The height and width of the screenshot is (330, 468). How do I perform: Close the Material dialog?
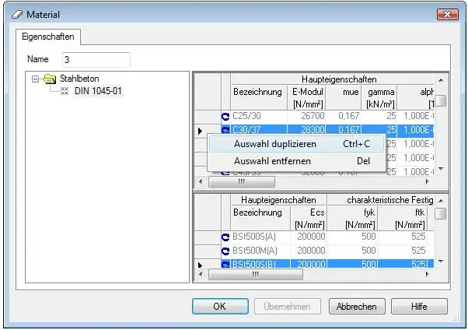(x=447, y=14)
